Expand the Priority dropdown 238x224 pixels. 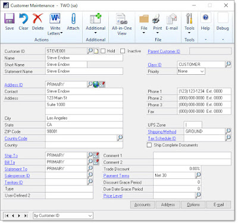tap(202, 71)
